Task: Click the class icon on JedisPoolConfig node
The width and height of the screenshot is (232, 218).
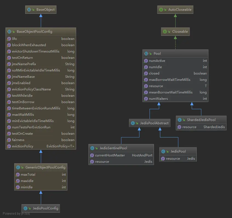Action: 25,208
